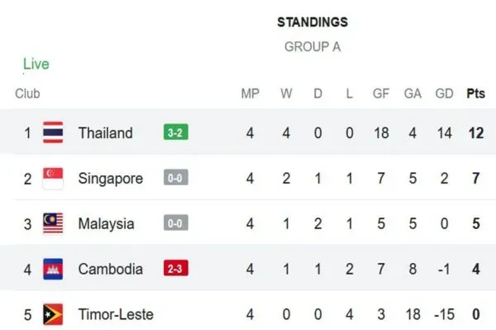Click the Pts column header

(x=476, y=93)
